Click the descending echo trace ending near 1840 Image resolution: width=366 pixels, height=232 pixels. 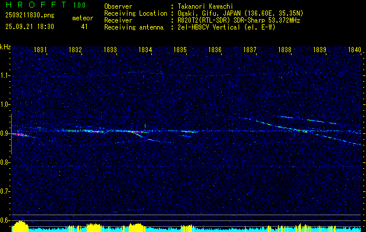[x=337, y=139]
